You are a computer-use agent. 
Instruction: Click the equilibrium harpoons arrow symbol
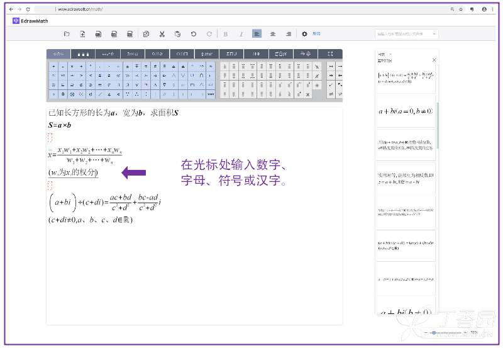pyautogui.click(x=331, y=94)
